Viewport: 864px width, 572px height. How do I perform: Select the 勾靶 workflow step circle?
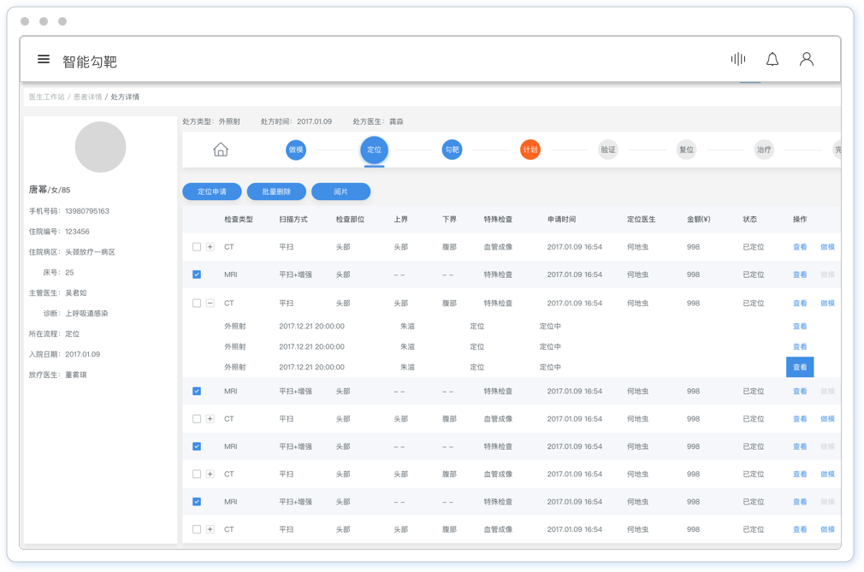tap(452, 150)
